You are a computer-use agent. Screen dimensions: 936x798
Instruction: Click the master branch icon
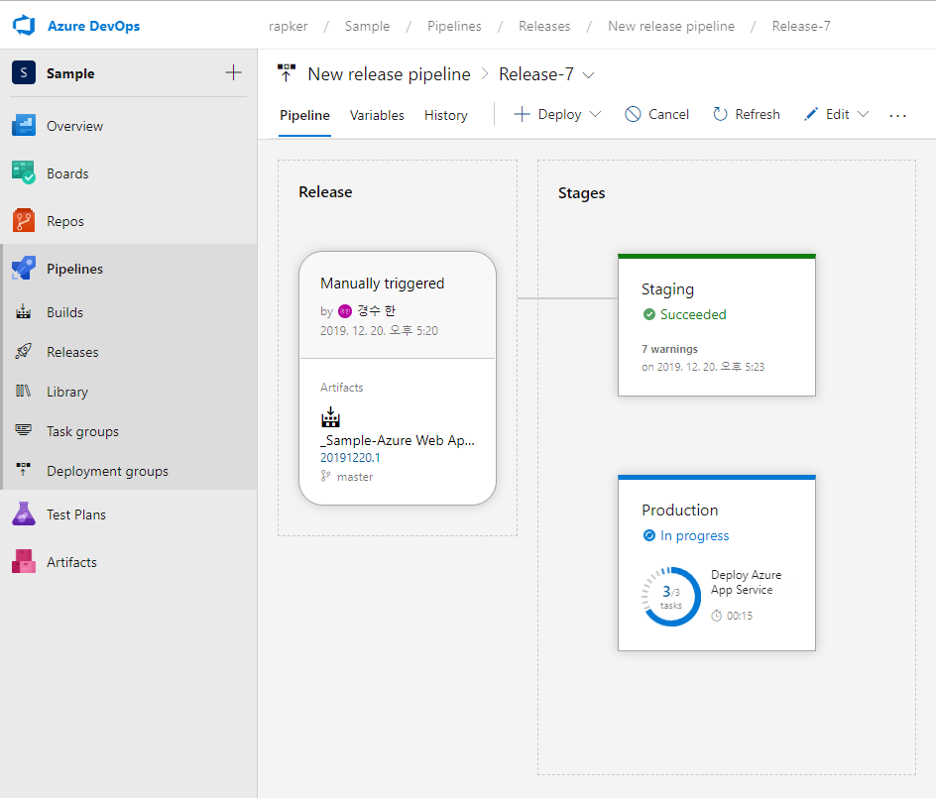click(325, 476)
